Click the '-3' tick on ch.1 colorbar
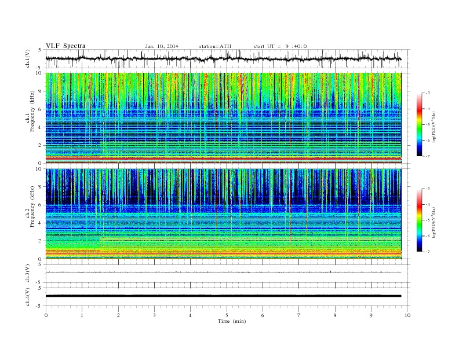This screenshot has height=354, width=459. pyautogui.click(x=427, y=93)
